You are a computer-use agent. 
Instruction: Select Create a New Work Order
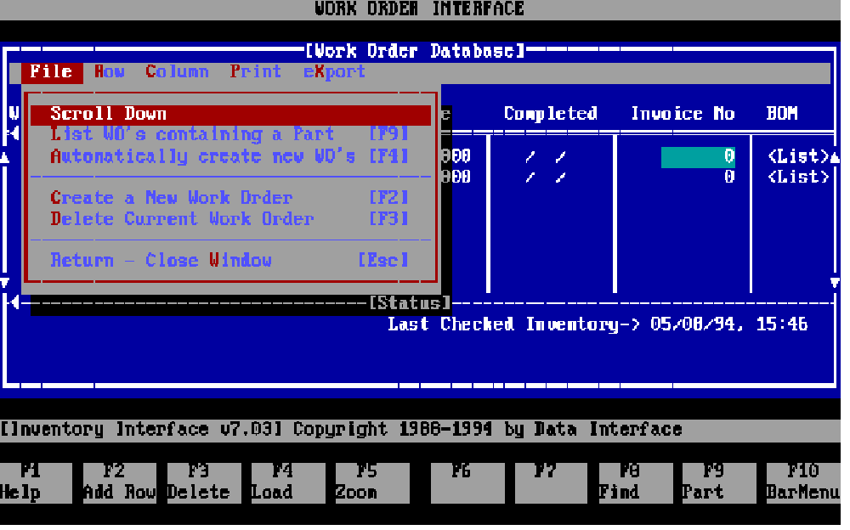click(x=229, y=198)
